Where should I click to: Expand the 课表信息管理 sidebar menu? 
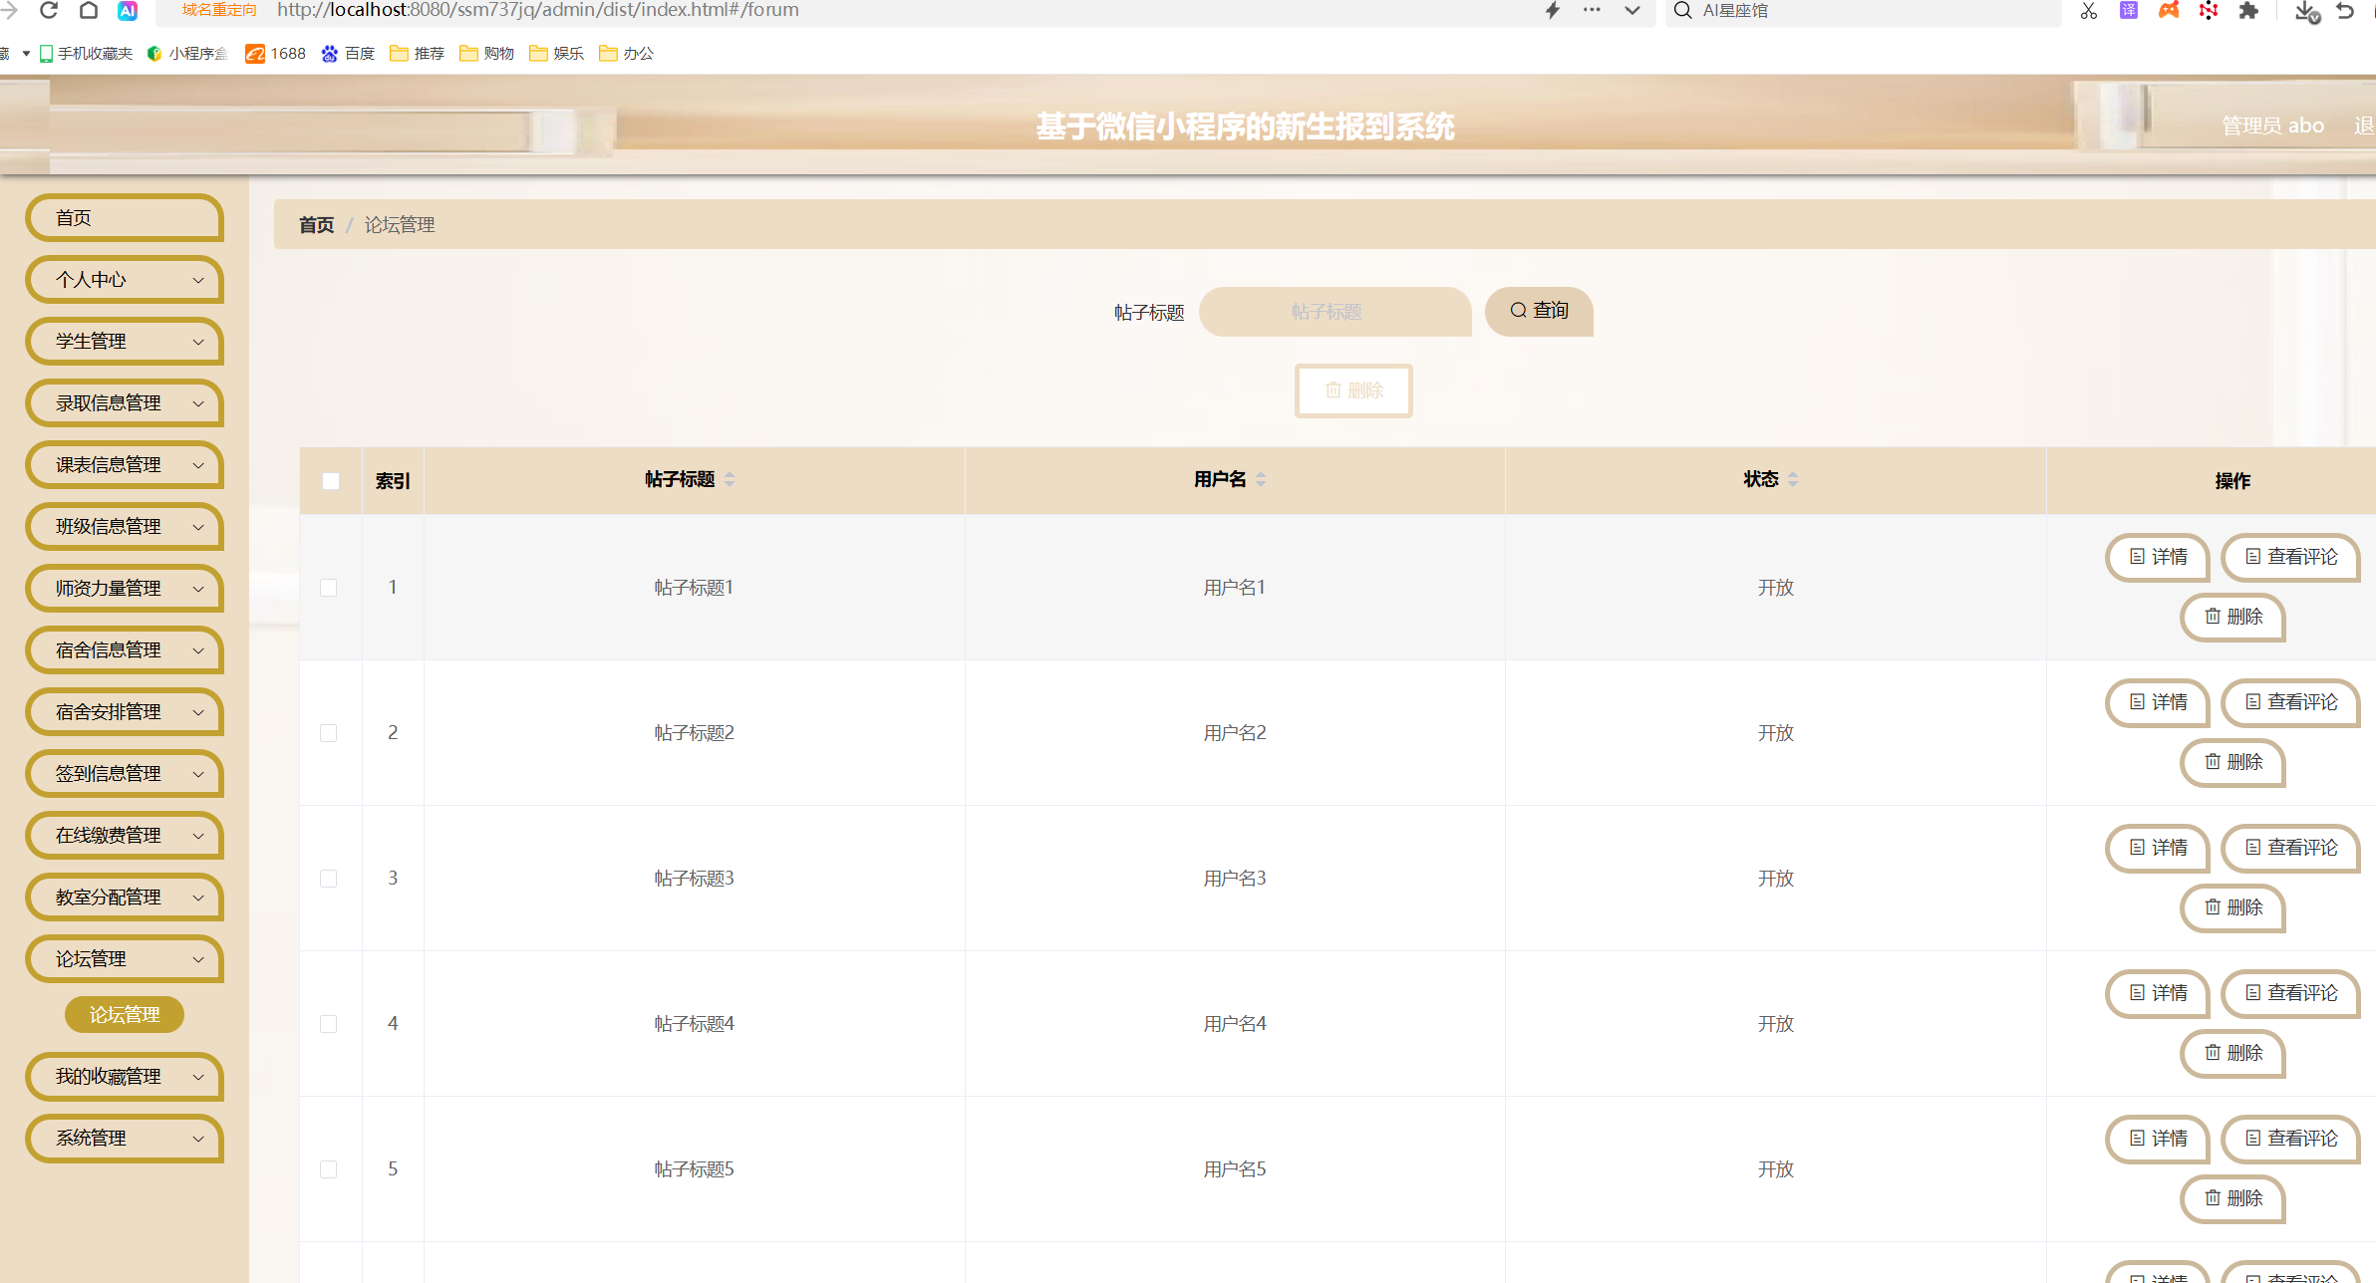(x=125, y=465)
